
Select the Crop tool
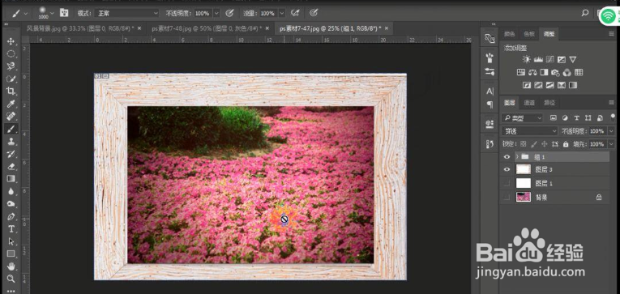coord(11,92)
